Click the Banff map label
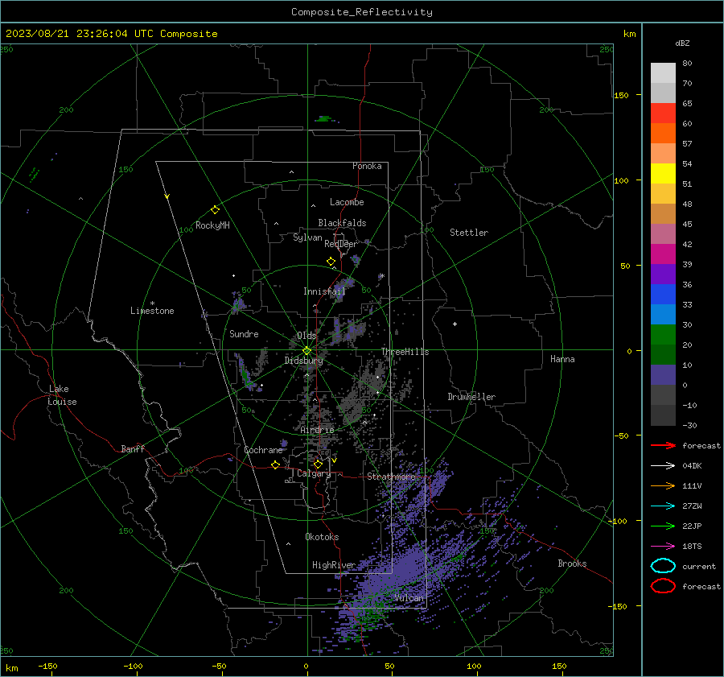 point(133,449)
